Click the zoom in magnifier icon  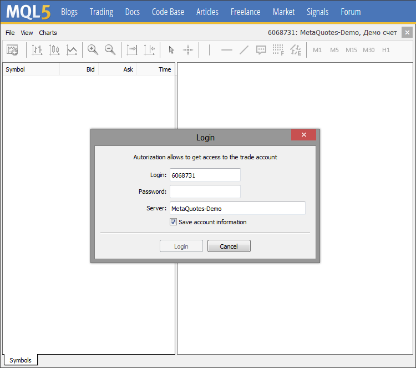coord(93,50)
